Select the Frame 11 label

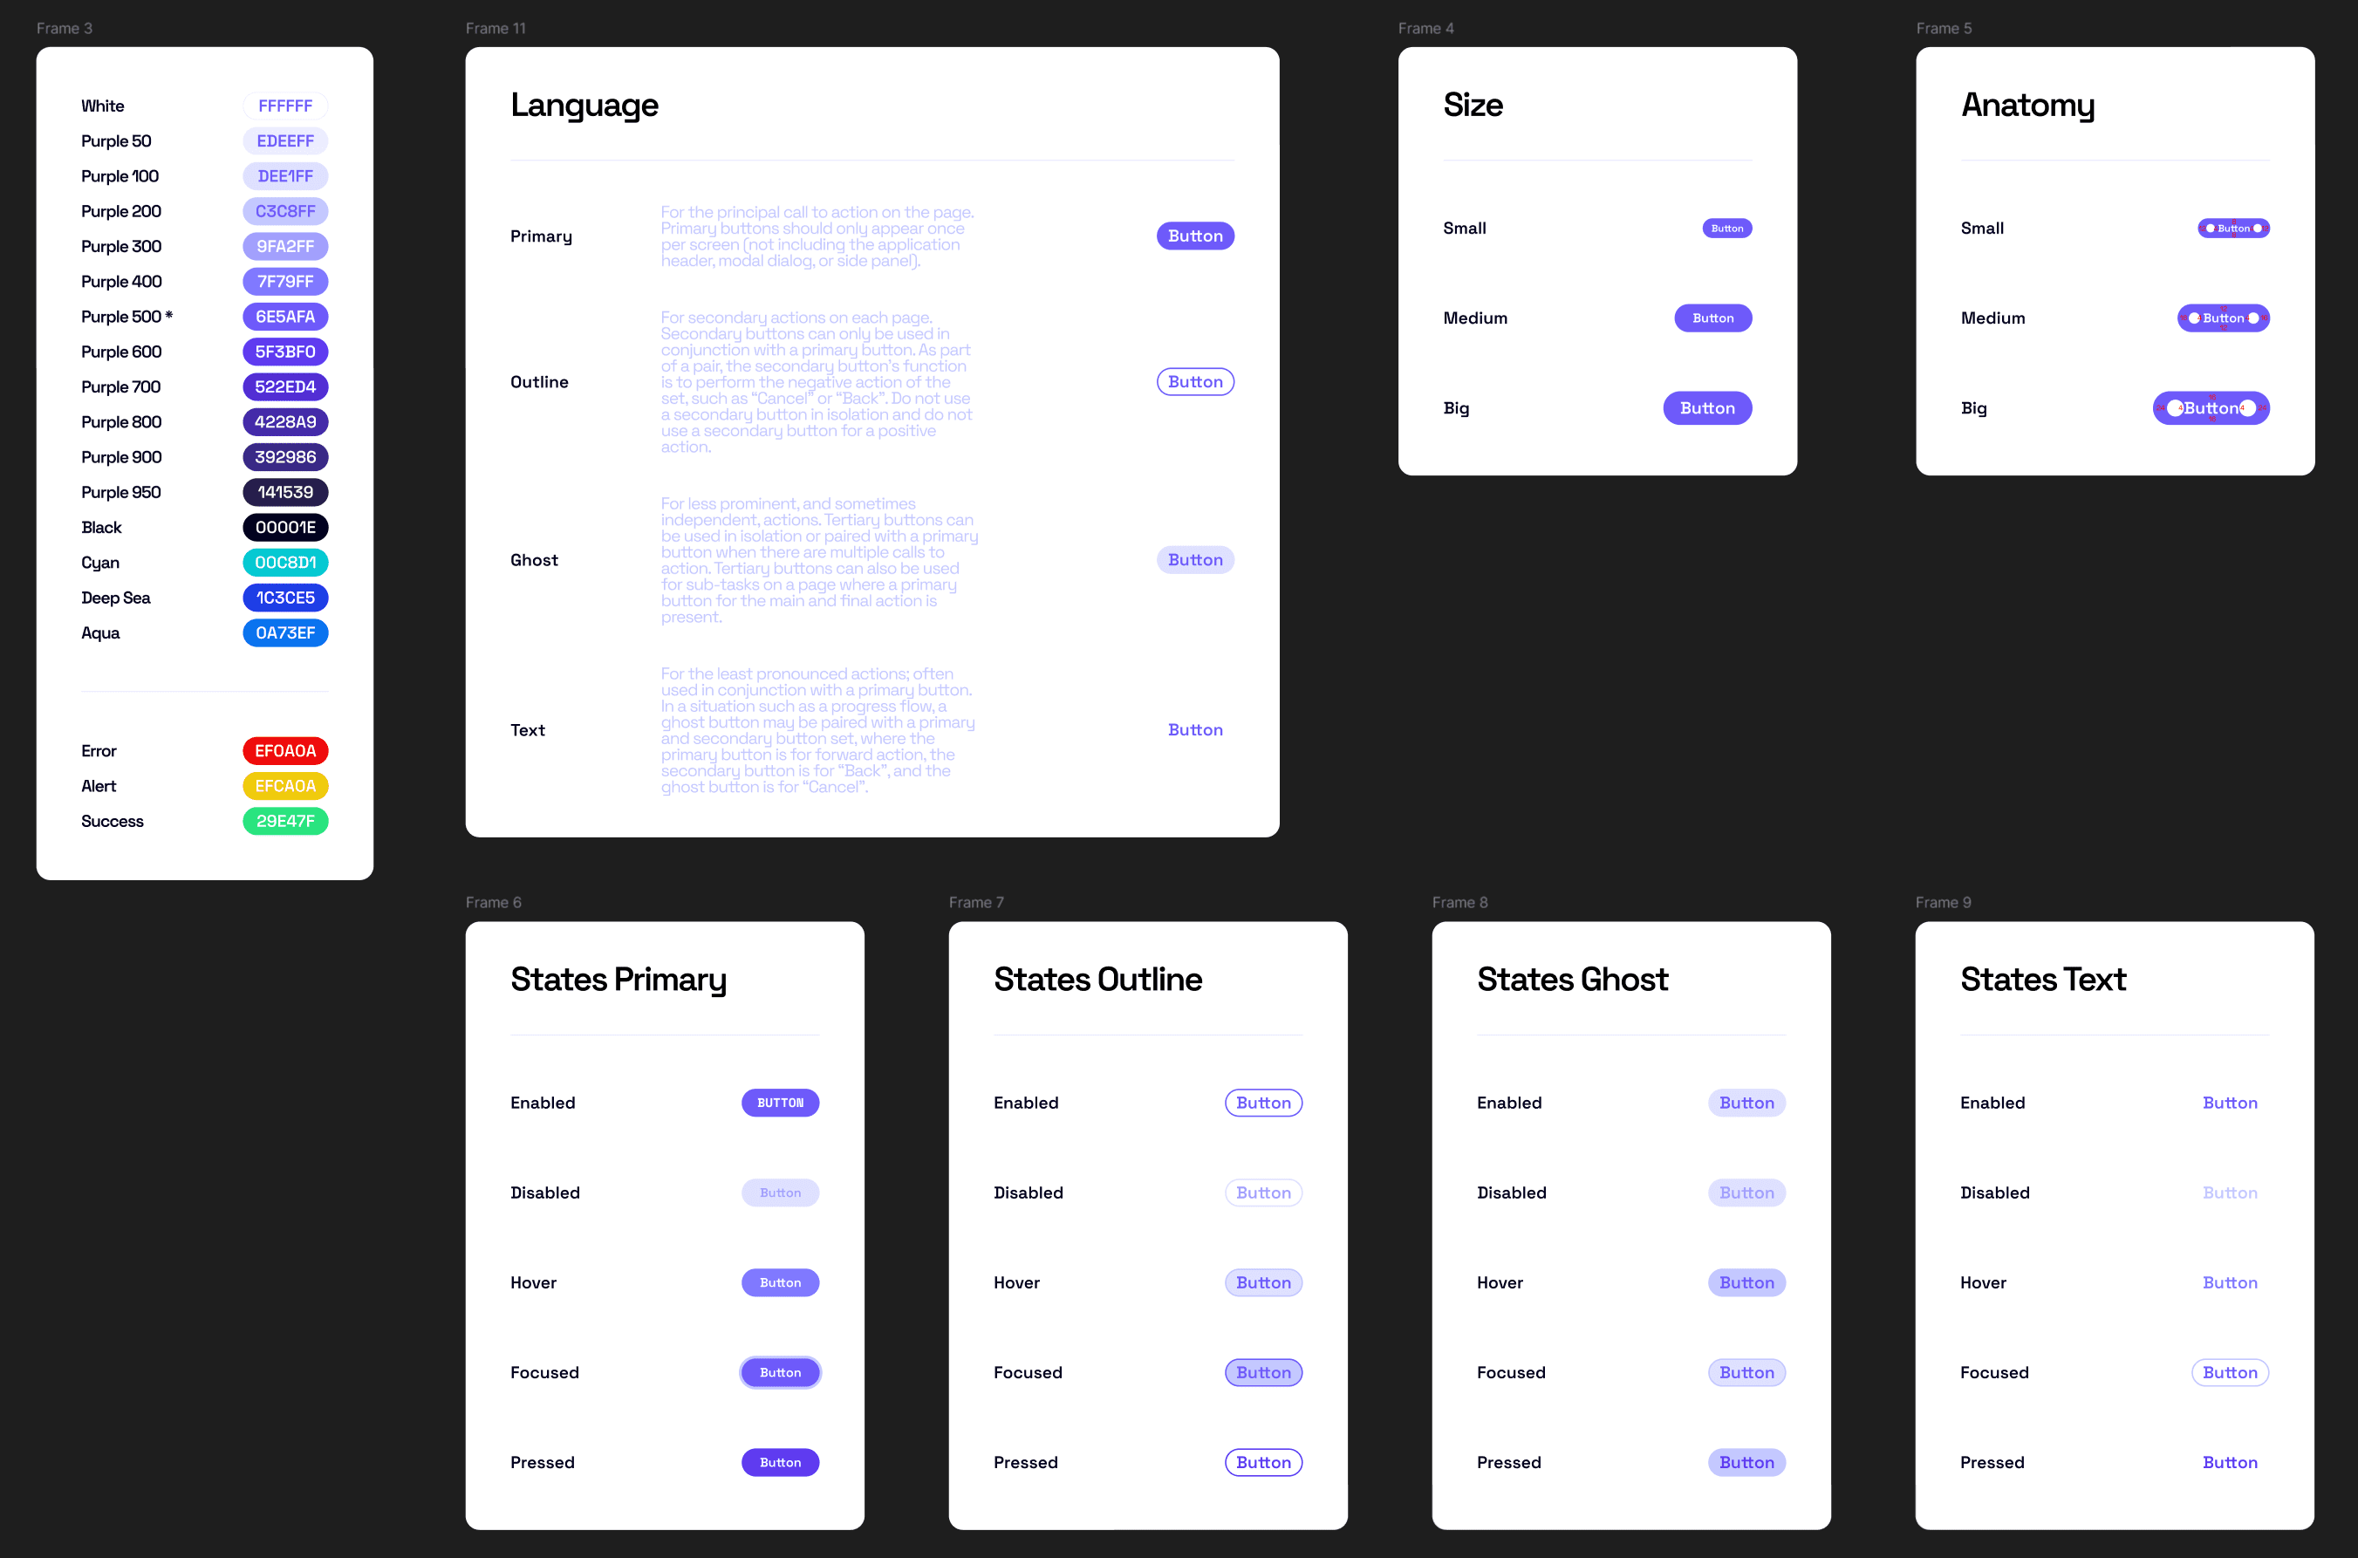coord(495,28)
